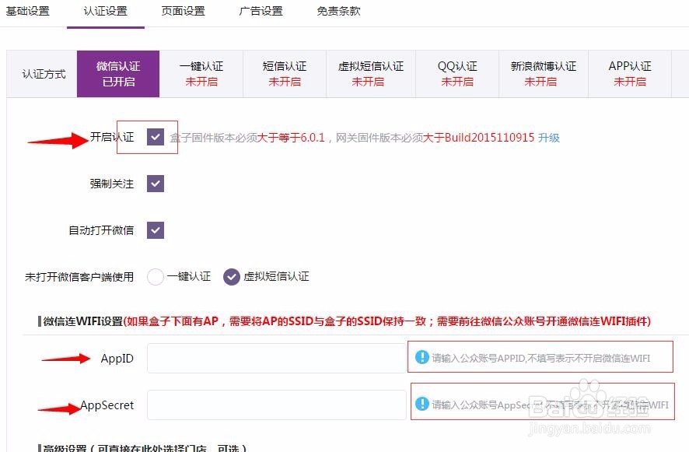Disable 自动打开微信
This screenshot has width=689, height=452.
(153, 230)
